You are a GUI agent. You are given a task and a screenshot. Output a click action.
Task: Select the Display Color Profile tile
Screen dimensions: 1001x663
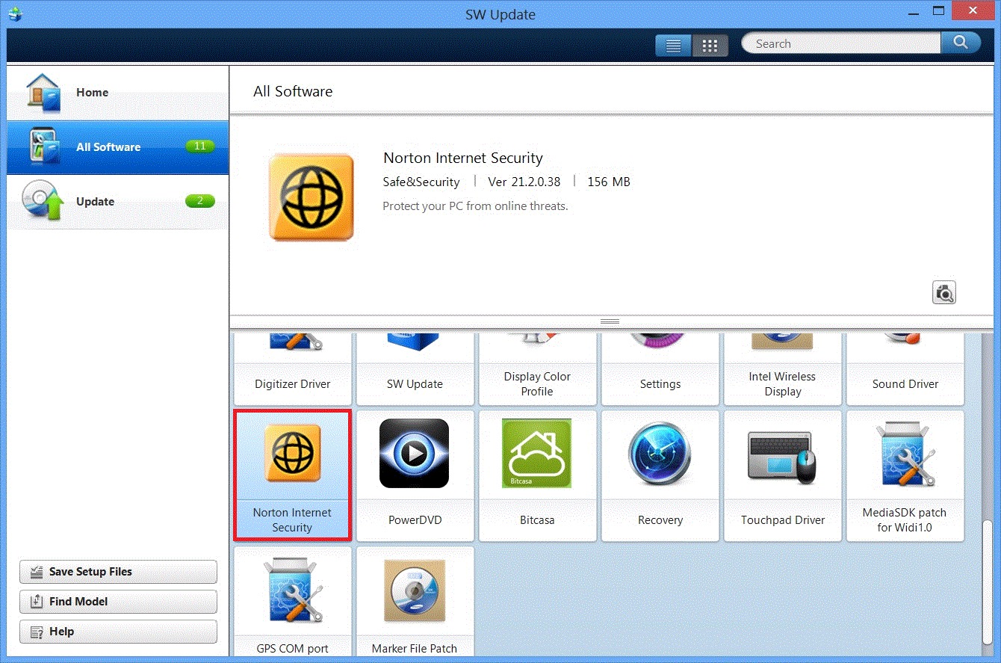[538, 370]
